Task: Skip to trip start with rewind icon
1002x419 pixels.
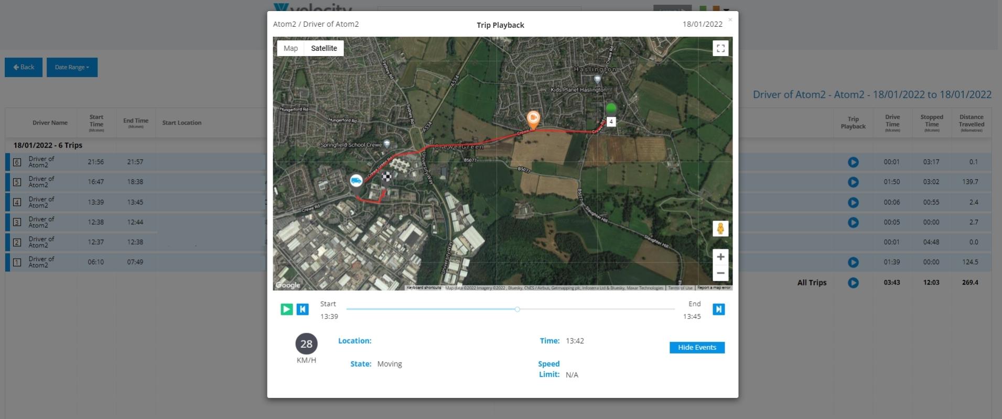Action: pos(303,310)
